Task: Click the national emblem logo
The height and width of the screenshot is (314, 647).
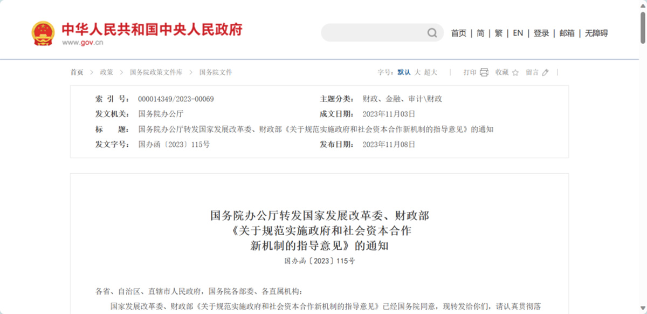Action: tap(42, 30)
